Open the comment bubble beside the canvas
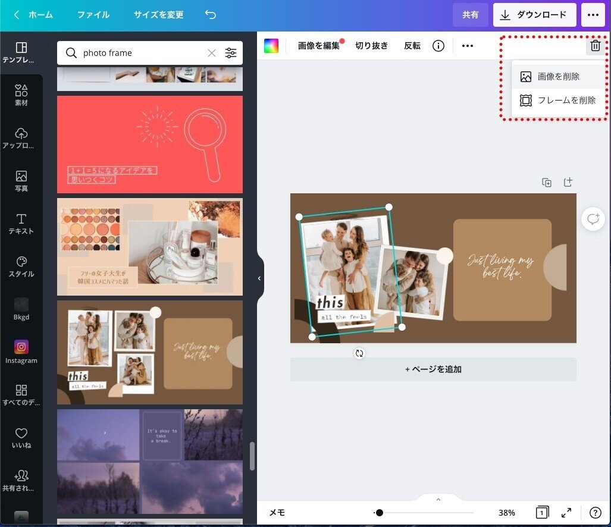This screenshot has width=611, height=527. [x=593, y=219]
